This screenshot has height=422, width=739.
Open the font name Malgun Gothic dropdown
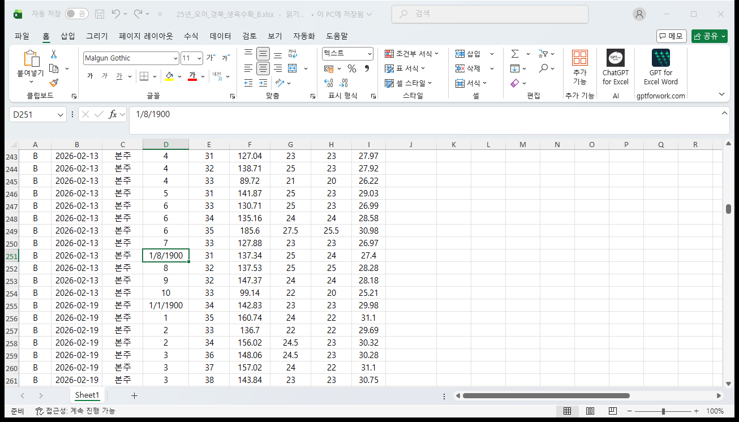tap(175, 58)
